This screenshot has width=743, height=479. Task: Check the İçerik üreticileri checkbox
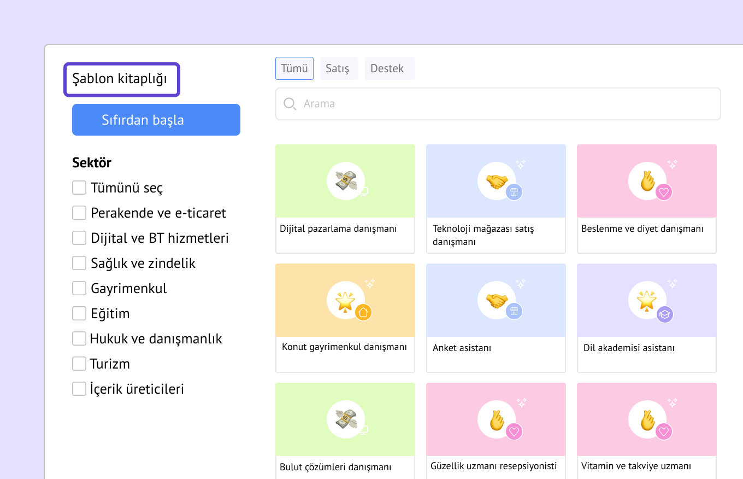point(79,389)
